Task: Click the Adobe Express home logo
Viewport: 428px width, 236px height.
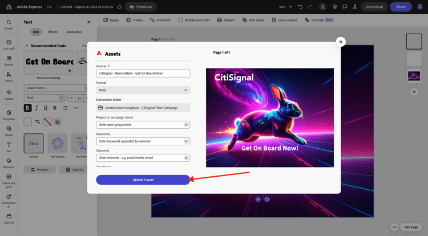Action: 9,7
